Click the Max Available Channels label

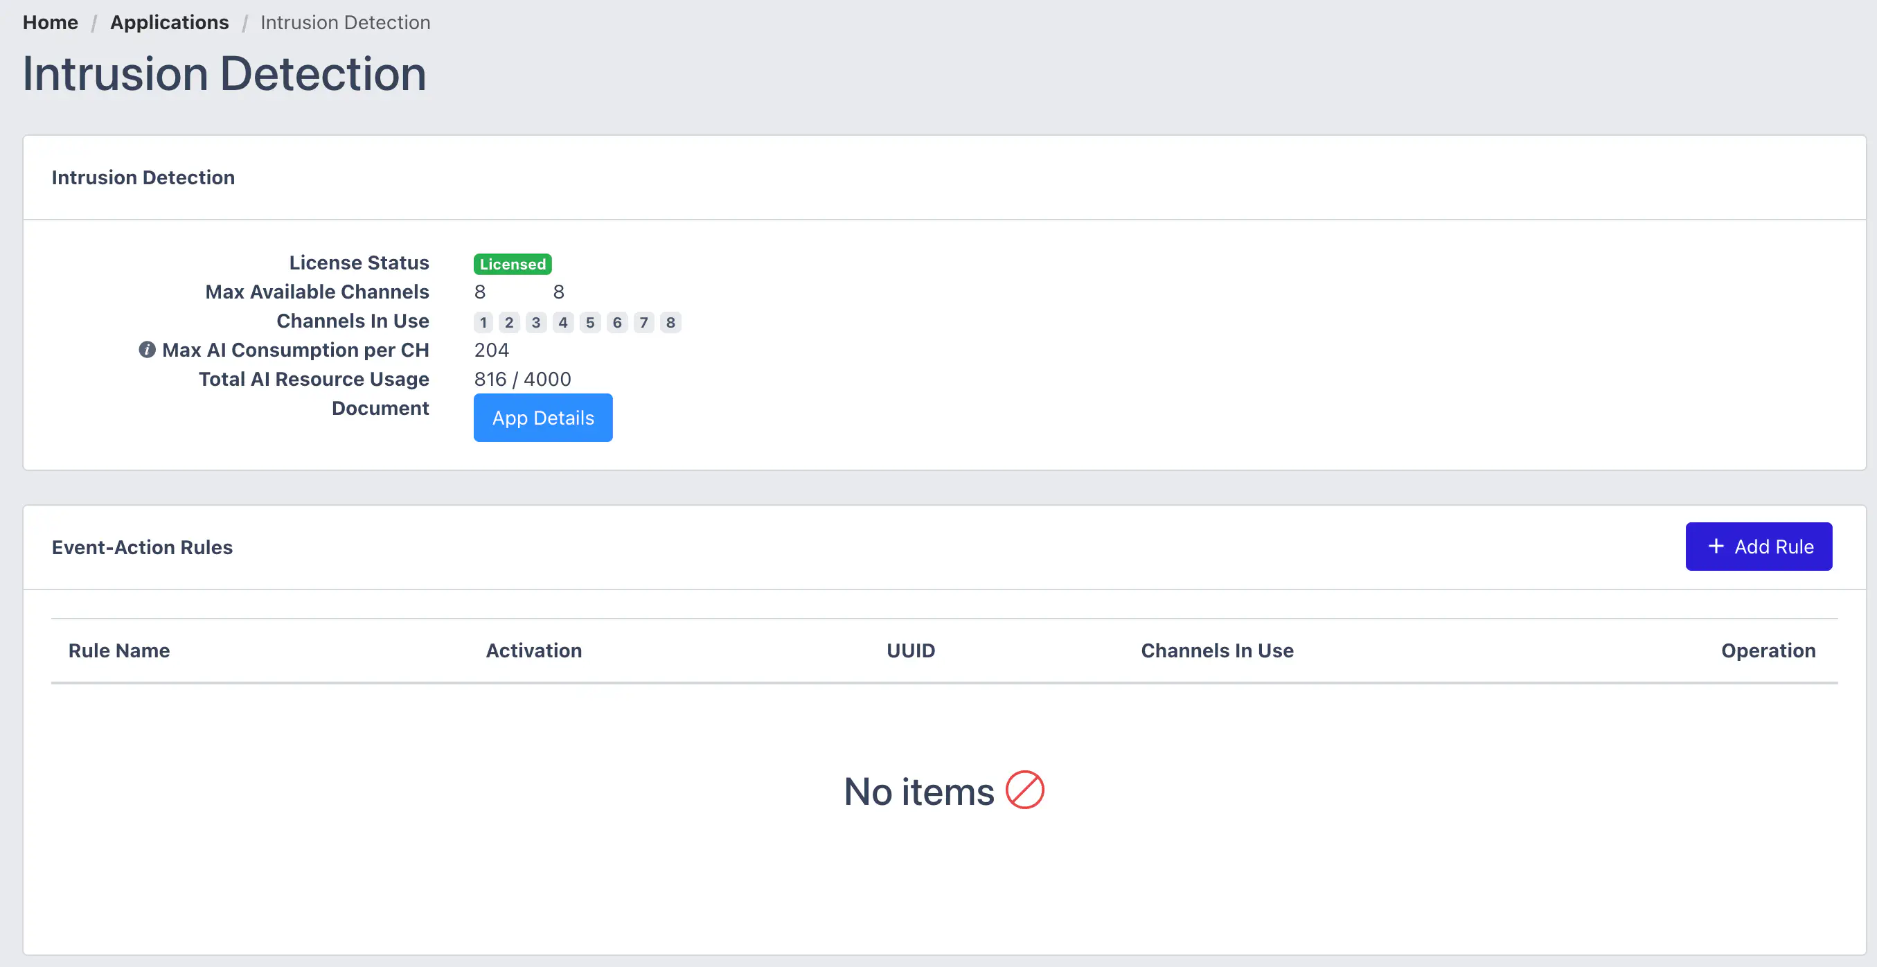pyautogui.click(x=317, y=292)
